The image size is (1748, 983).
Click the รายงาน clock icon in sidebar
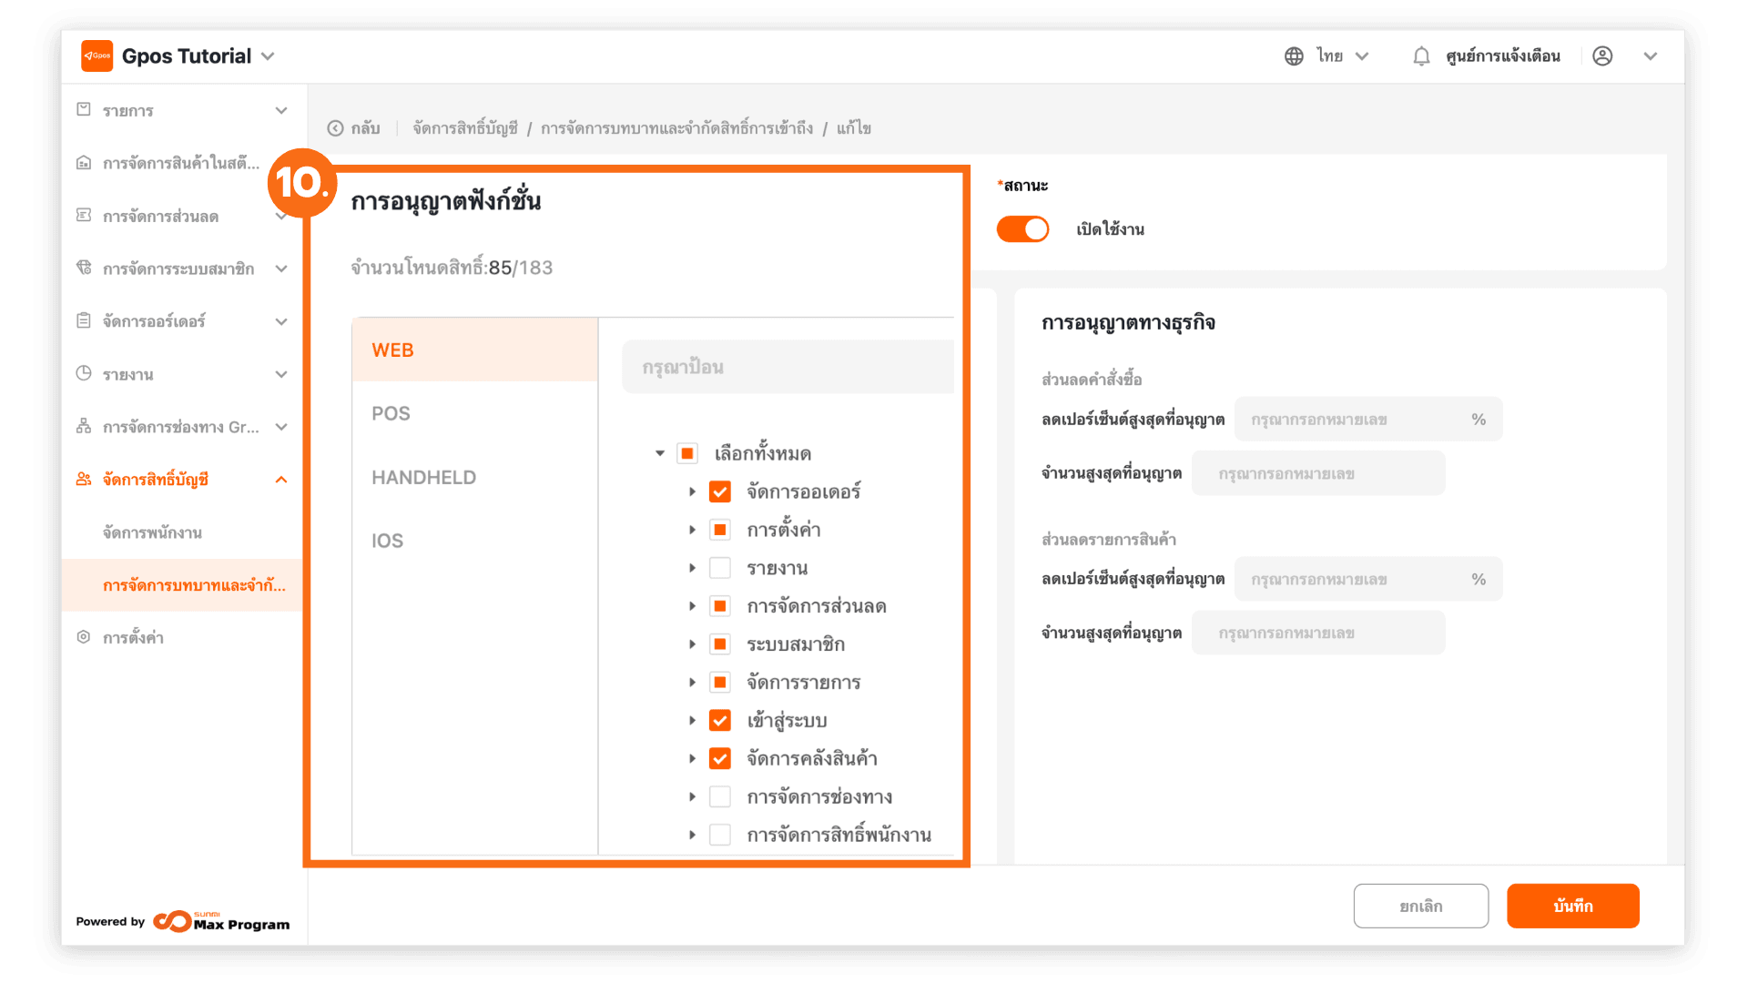[84, 373]
